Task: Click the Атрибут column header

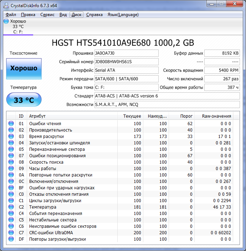Action: 37,116
